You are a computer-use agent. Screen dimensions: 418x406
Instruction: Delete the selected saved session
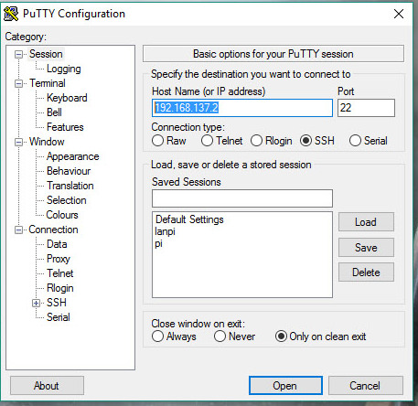coord(366,272)
